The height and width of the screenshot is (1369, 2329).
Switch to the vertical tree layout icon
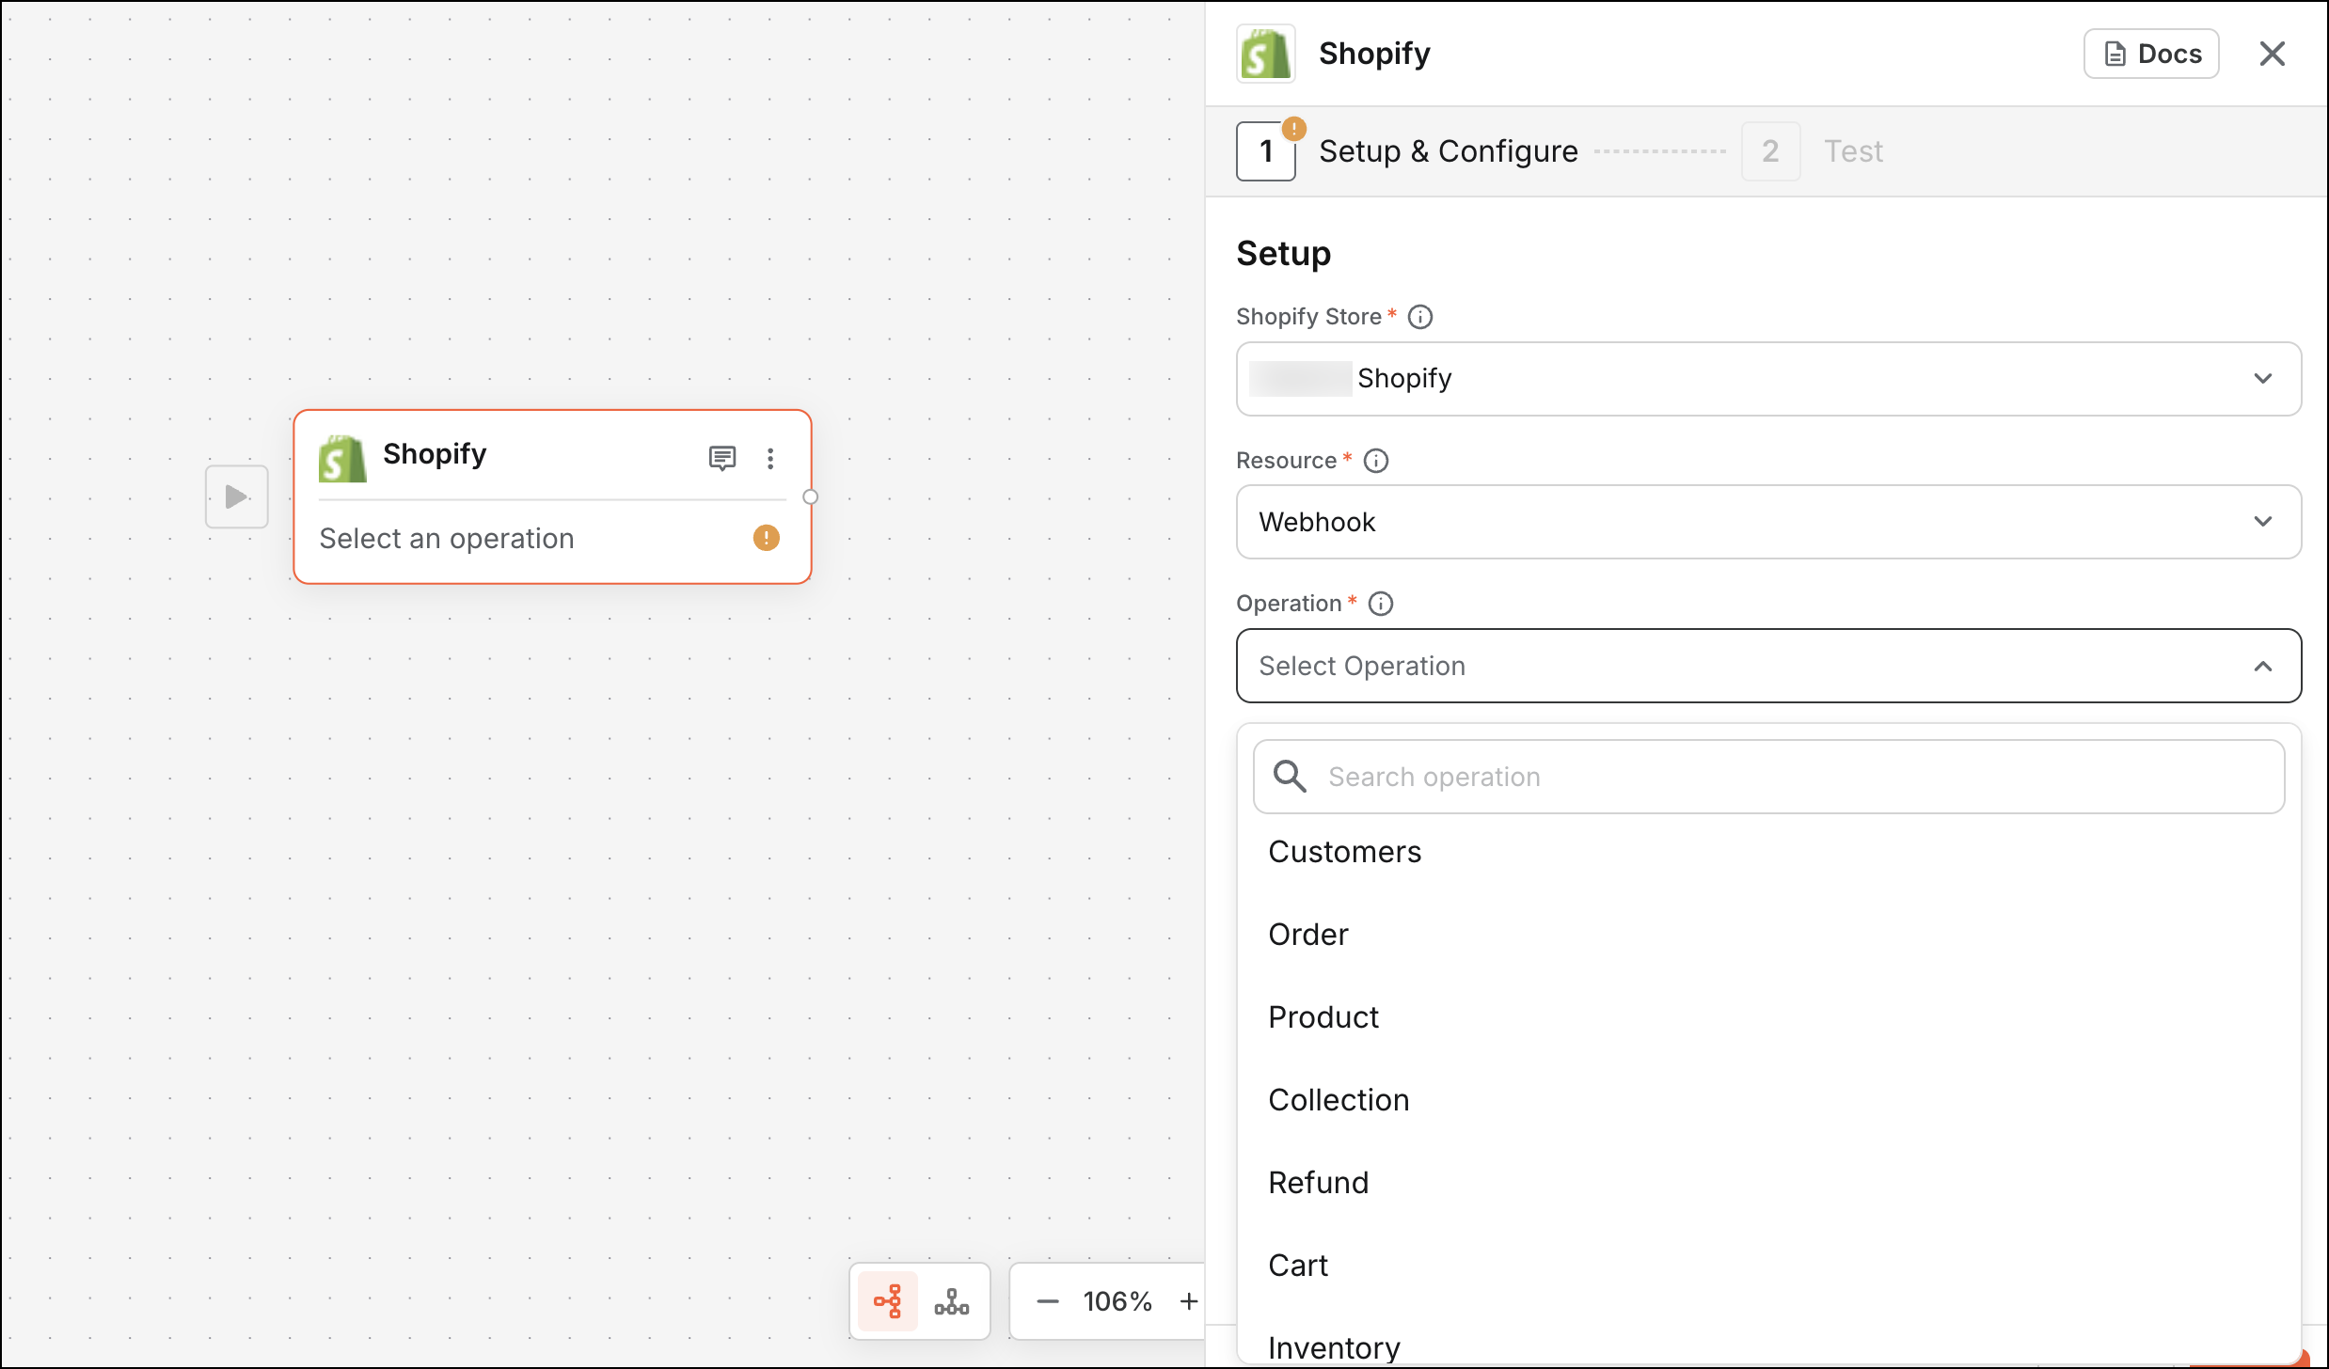[951, 1301]
